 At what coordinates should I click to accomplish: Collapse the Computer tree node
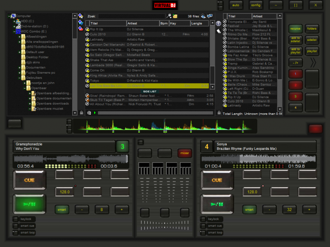9,16
